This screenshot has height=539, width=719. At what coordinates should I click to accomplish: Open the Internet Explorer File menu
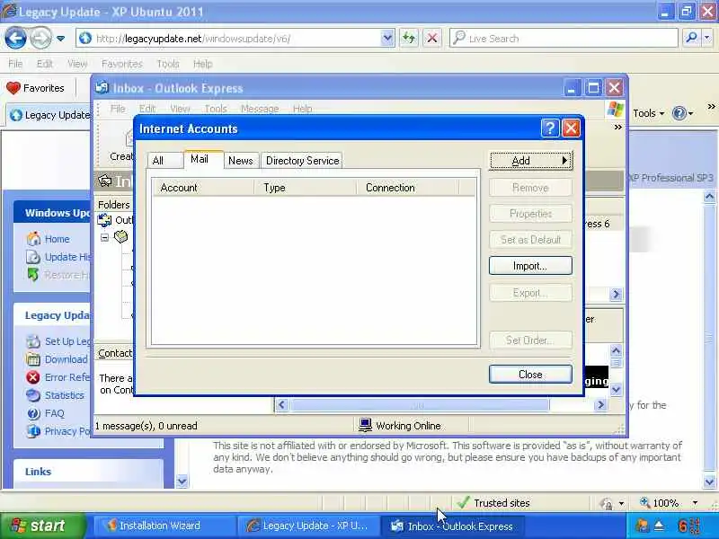(x=15, y=64)
